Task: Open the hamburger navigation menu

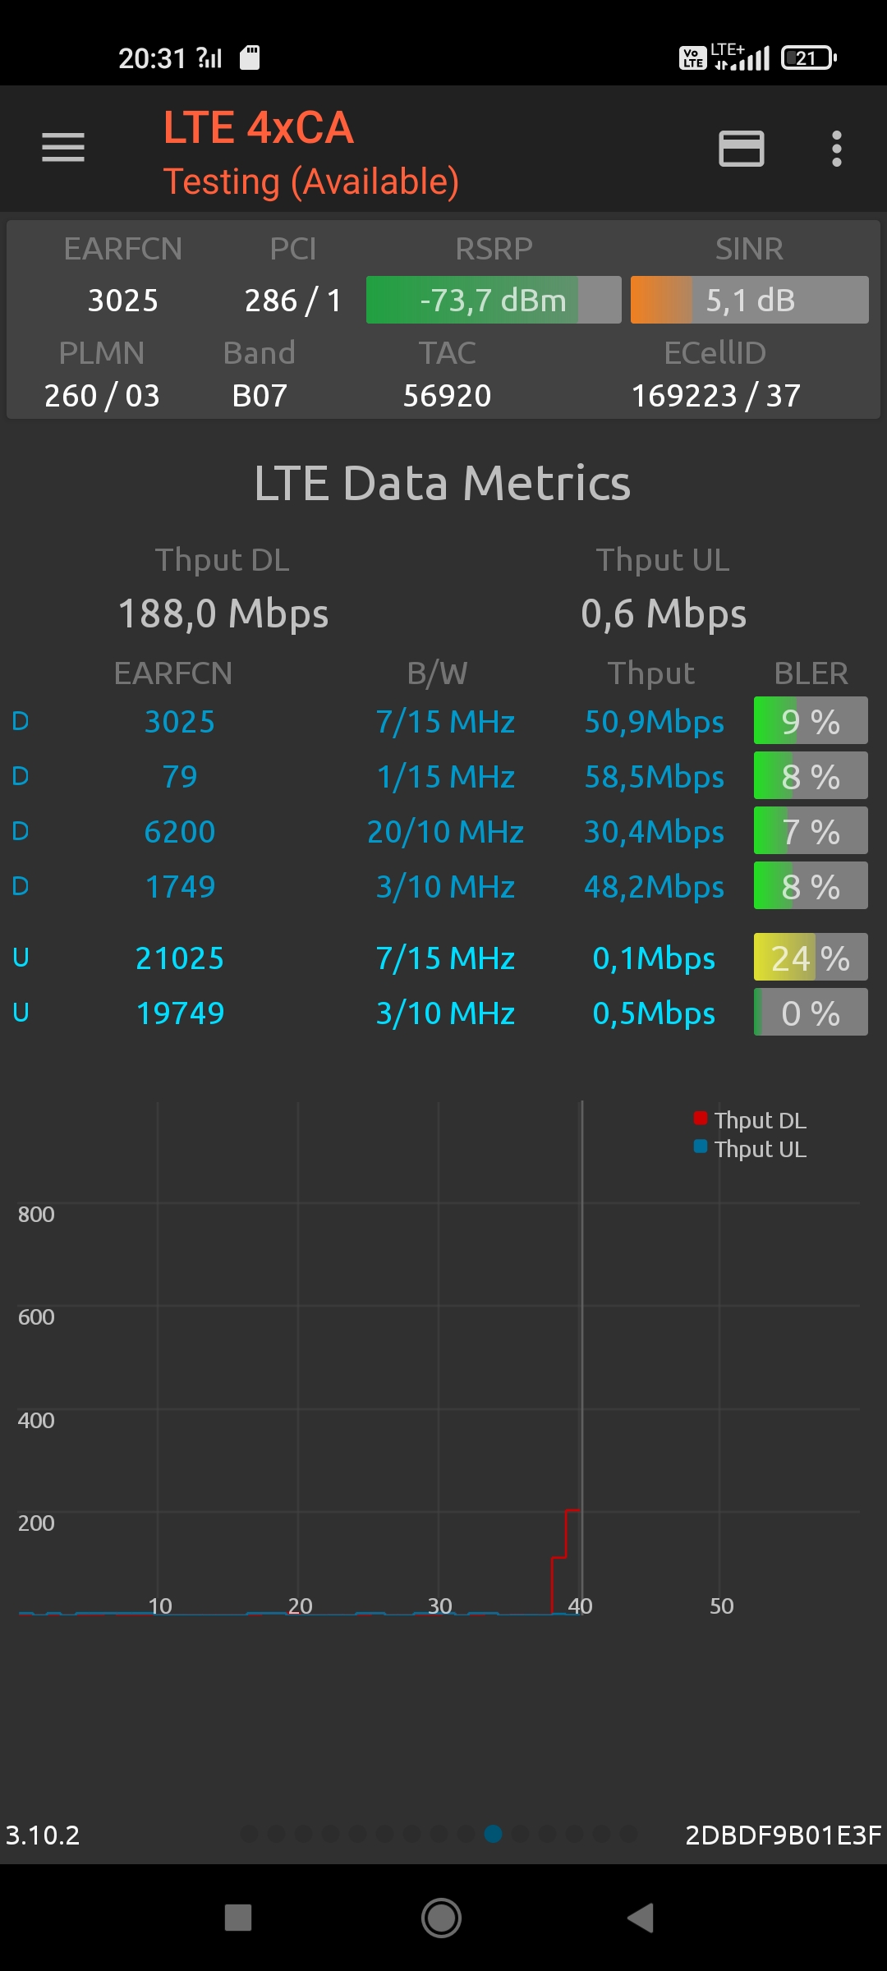Action: click(63, 148)
